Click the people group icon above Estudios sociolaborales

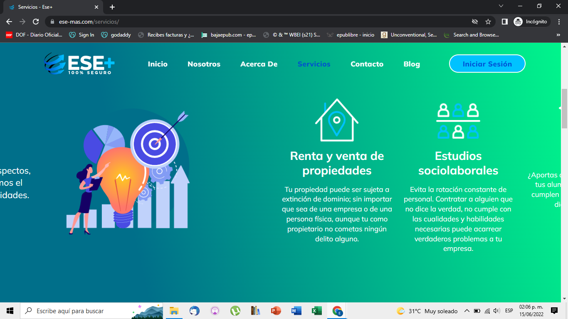coord(458,121)
